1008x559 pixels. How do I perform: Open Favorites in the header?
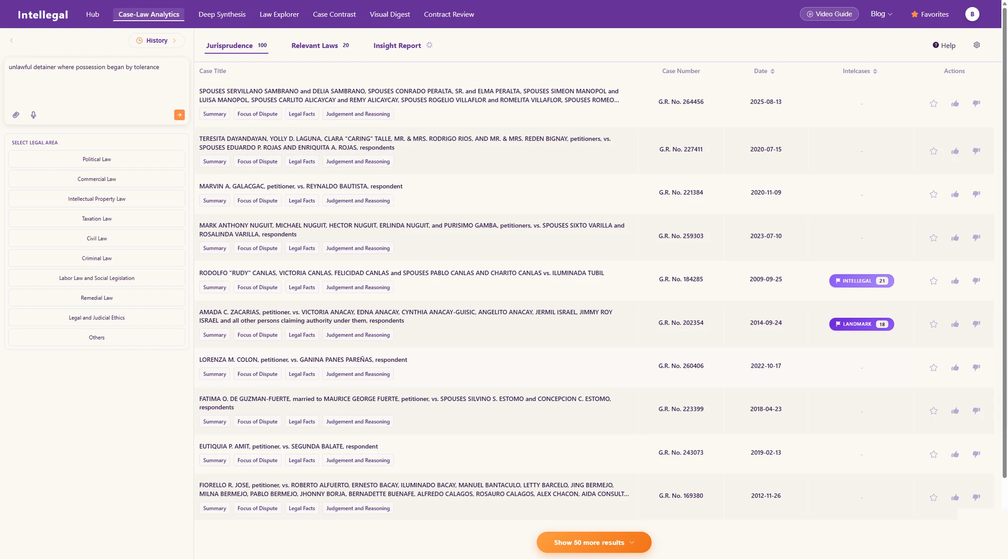(929, 14)
